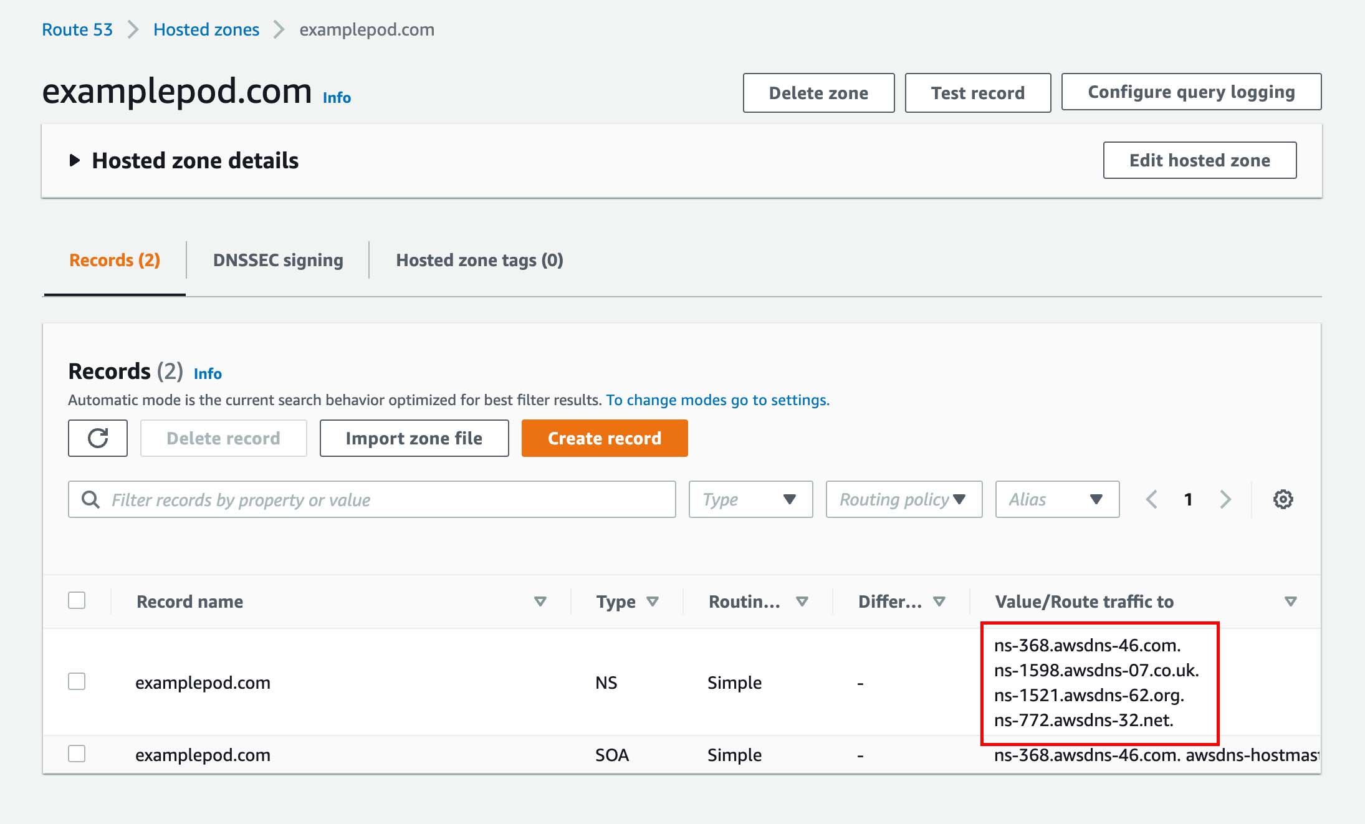Click SOA type cell in second row
This screenshot has height=824, width=1365.
611,755
